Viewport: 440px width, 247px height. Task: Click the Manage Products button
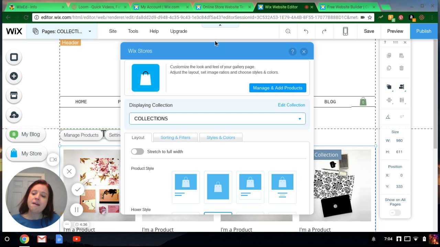81,135
